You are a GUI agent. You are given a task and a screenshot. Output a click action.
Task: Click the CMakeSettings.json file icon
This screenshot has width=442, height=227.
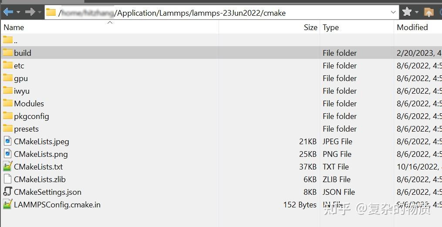(x=7, y=192)
